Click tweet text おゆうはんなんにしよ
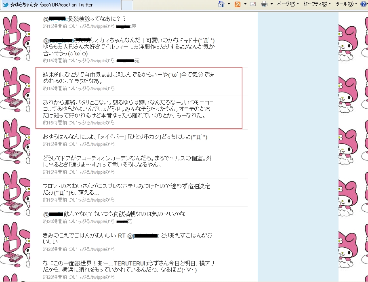Viewport: 368px width, 282px height. 125,137
